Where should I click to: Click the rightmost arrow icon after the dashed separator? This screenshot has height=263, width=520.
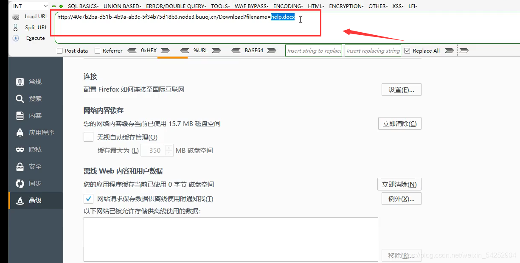(464, 50)
